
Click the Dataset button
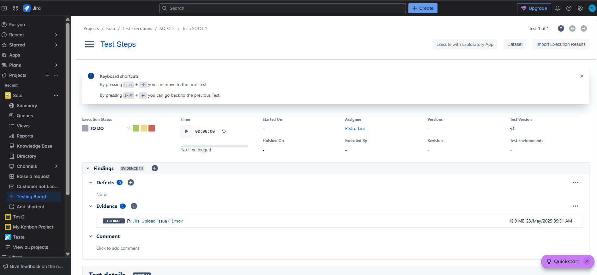(x=515, y=44)
